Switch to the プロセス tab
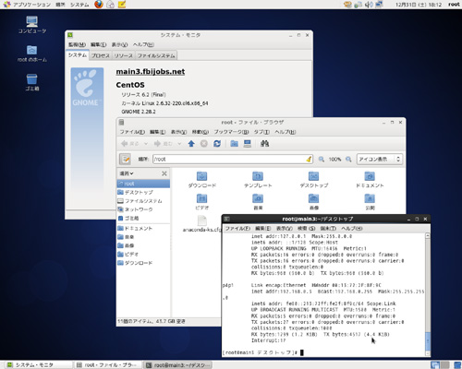Image resolution: width=462 pixels, height=369 pixels. [101, 55]
